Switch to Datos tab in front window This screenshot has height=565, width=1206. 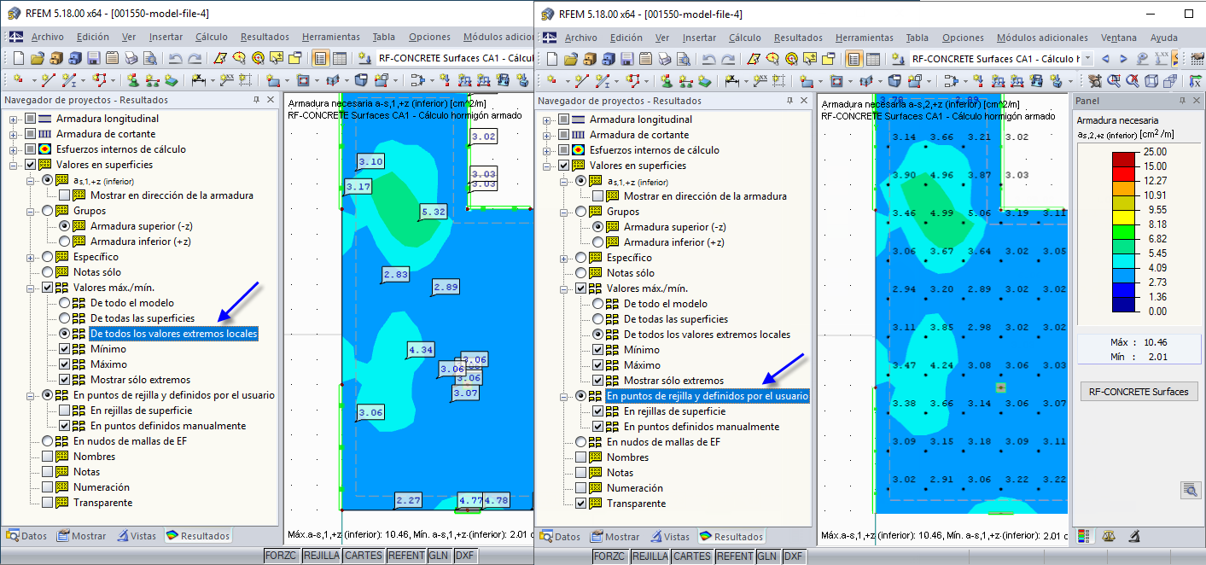point(560,537)
